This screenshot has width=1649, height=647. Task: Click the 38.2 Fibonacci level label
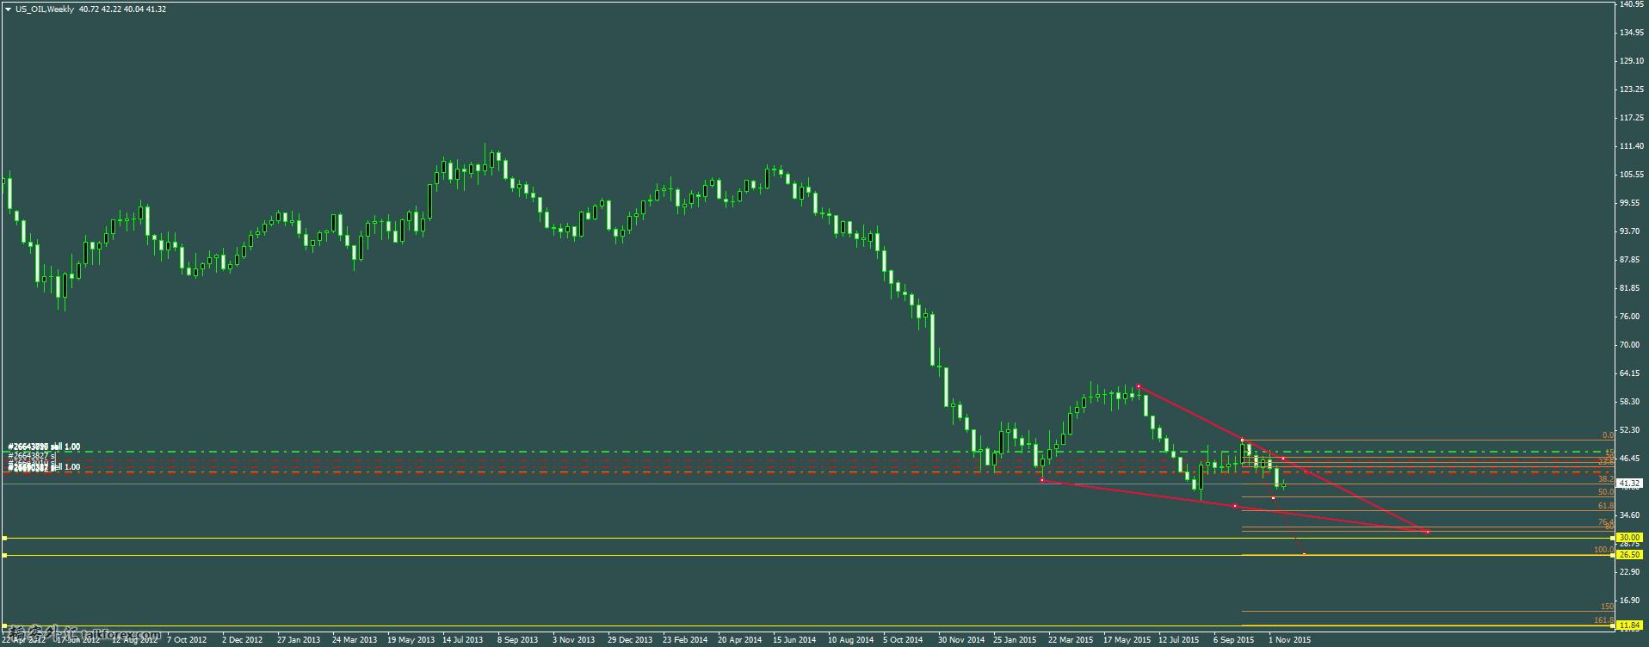tap(1605, 478)
